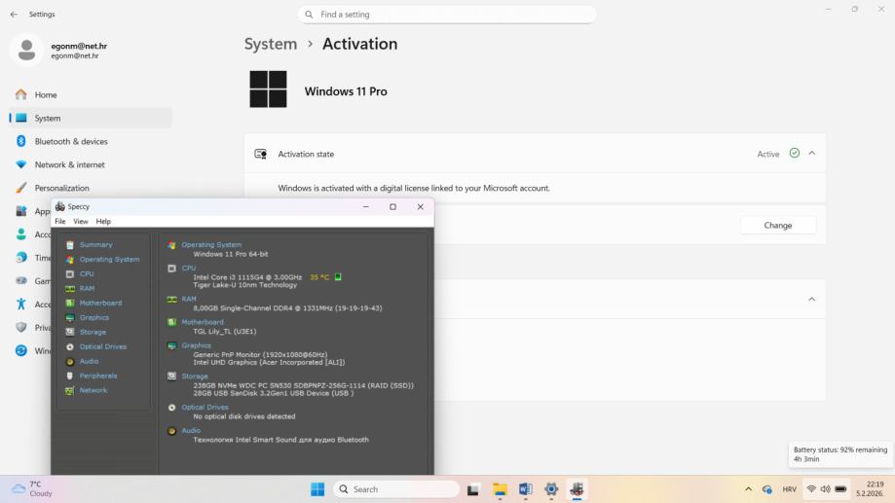Click the Accounts icon in Settings sidebar
This screenshot has width=895, height=503.
click(21, 234)
